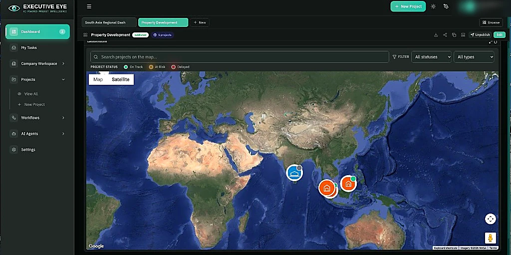Image resolution: width=511 pixels, height=255 pixels.
Task: Click the green New Project button
Action: click(x=408, y=6)
